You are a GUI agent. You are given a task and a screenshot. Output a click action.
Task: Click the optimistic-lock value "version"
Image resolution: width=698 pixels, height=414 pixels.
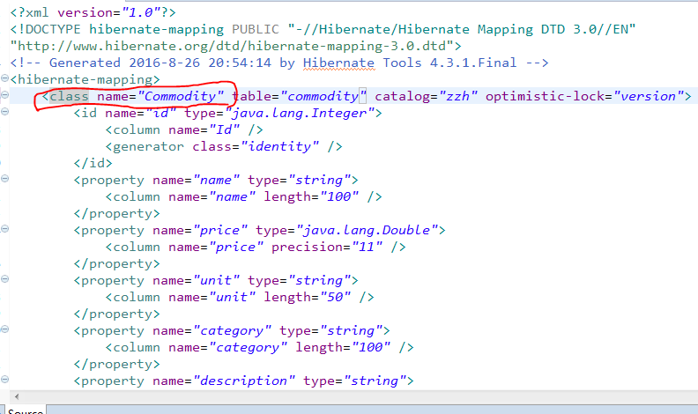coord(648,97)
